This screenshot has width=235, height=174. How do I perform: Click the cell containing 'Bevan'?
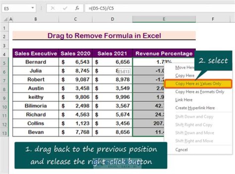[x=36, y=132]
